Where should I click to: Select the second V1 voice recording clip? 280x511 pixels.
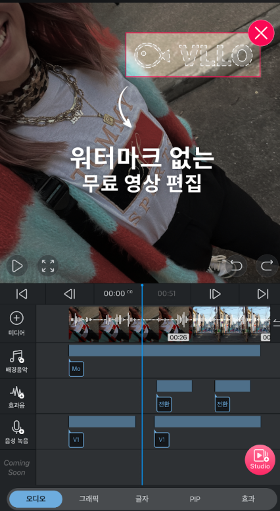(207, 422)
